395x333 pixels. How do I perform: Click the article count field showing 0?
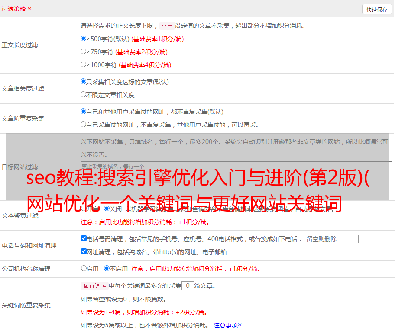(188, 286)
